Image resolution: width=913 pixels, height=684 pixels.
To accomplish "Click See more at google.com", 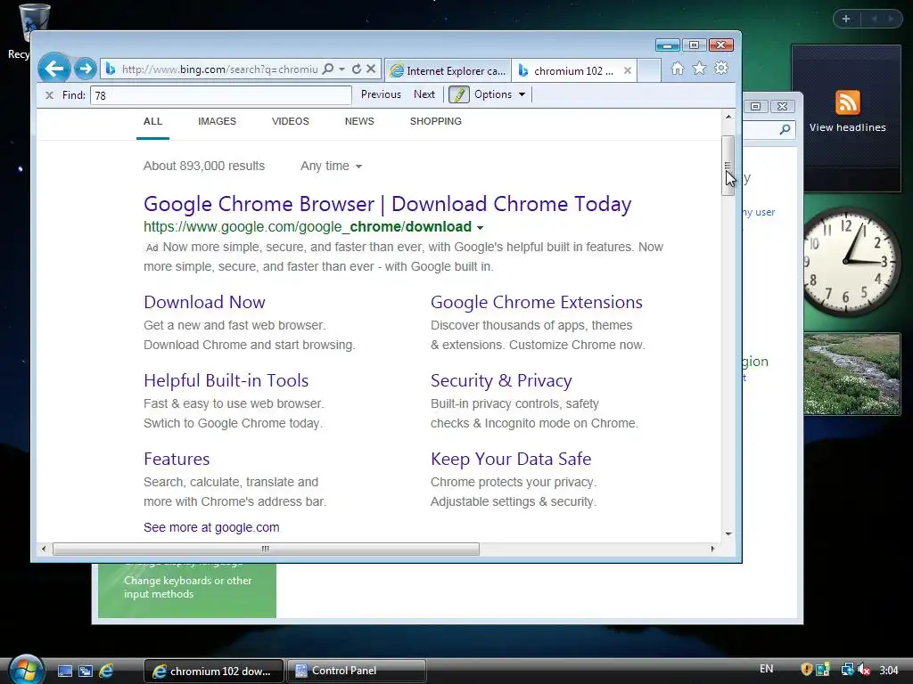I will tap(211, 527).
